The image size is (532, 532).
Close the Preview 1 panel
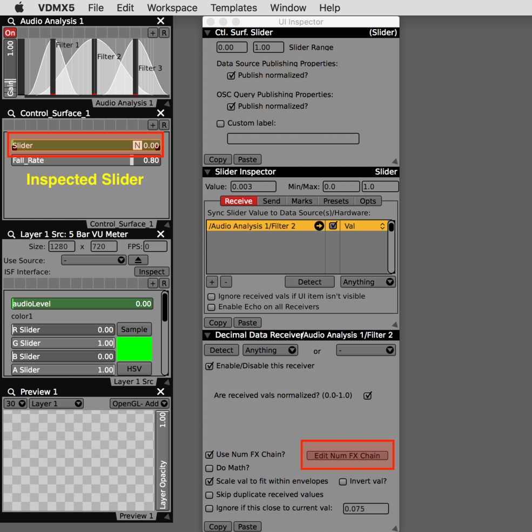tap(161, 392)
